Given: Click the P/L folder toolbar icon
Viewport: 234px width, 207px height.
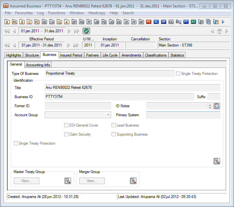Looking at the screenshot, I should (x=15, y=22).
